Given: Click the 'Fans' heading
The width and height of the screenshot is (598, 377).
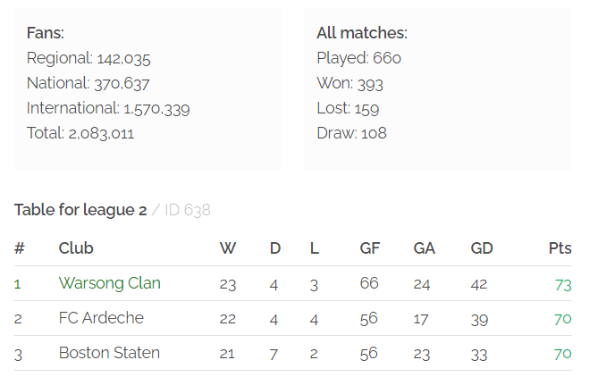Looking at the screenshot, I should tap(46, 33).
